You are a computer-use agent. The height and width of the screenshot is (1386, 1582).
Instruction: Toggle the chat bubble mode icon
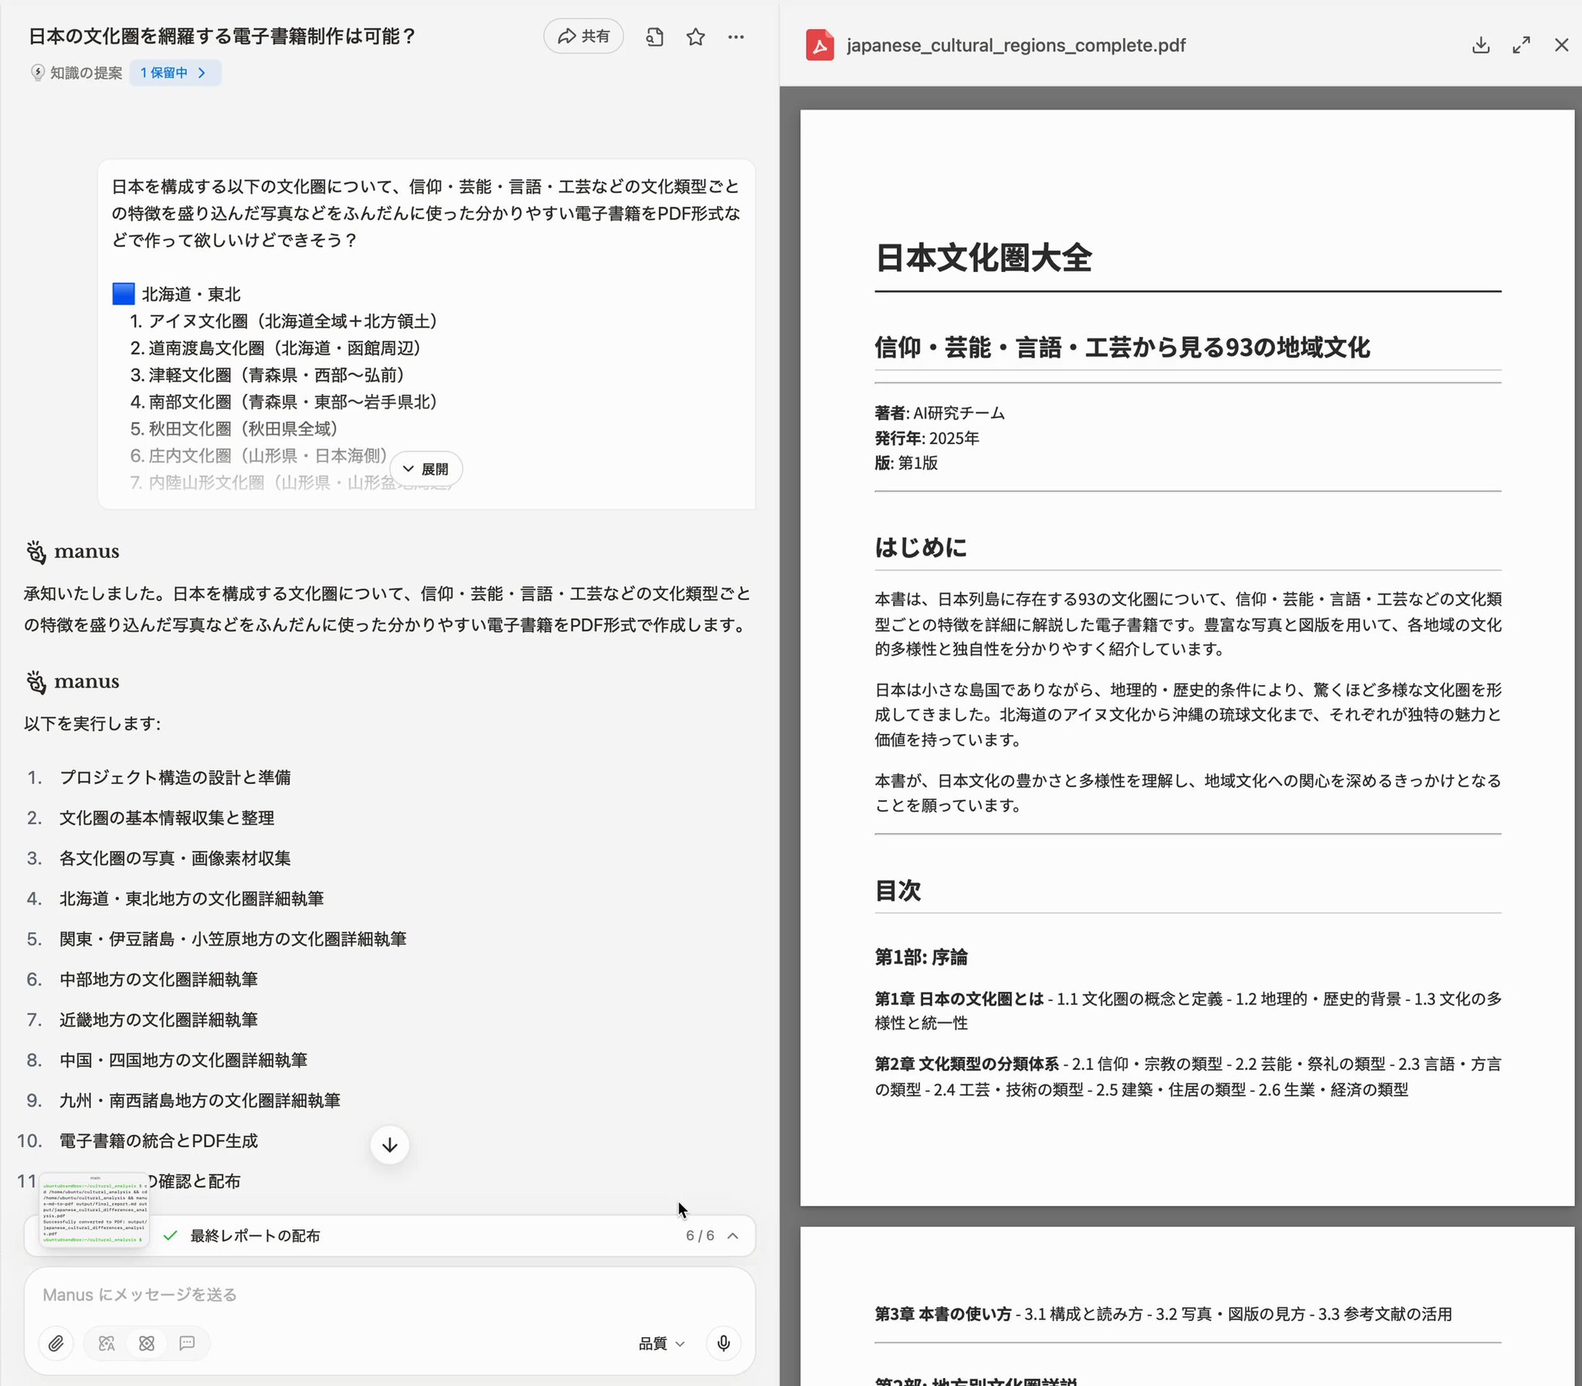[x=187, y=1344]
